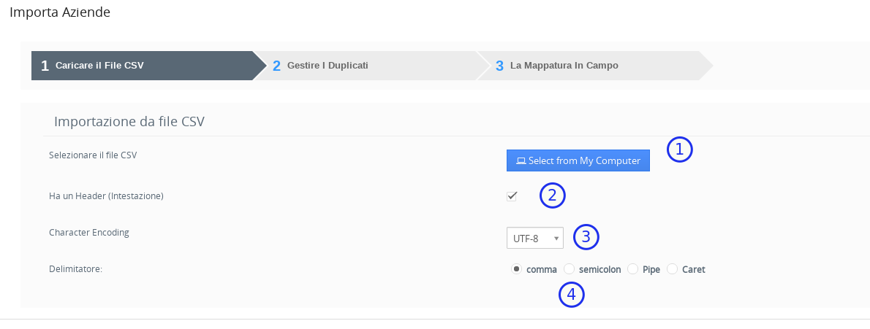
Task: Click the circled number 2 annotation
Action: pos(553,196)
